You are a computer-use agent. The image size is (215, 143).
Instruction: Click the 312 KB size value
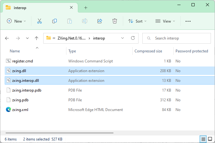[165, 100]
